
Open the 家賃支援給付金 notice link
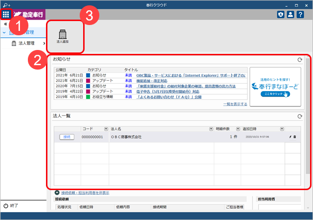click(x=186, y=86)
